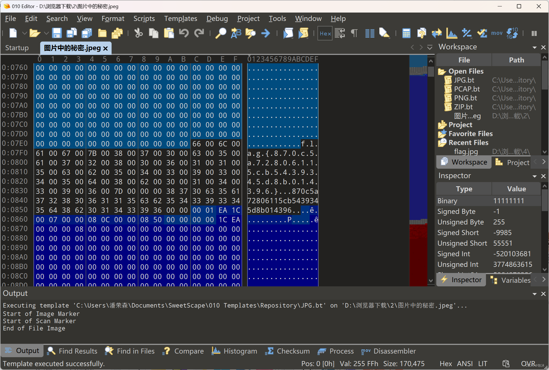Undo the last edit
This screenshot has width=549, height=370.
click(184, 33)
